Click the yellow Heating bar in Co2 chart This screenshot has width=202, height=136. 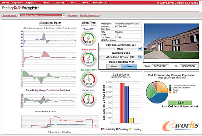(131, 121)
